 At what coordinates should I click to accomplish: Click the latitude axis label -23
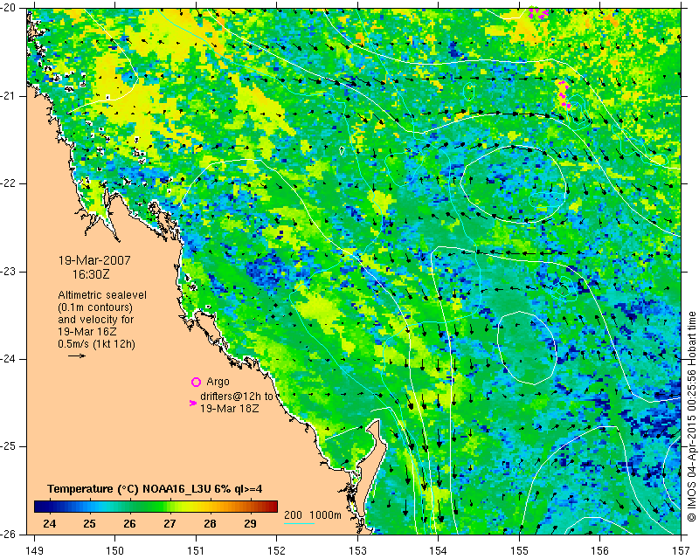(x=9, y=272)
